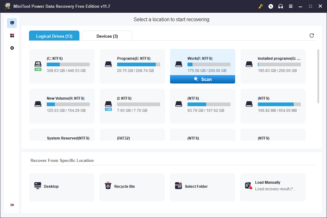Click 106.82 MB / 654.00 MB size text

[x=277, y=110]
